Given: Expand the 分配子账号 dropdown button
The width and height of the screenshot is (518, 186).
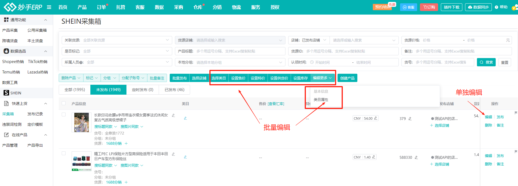Looking at the screenshot, I should [133, 78].
